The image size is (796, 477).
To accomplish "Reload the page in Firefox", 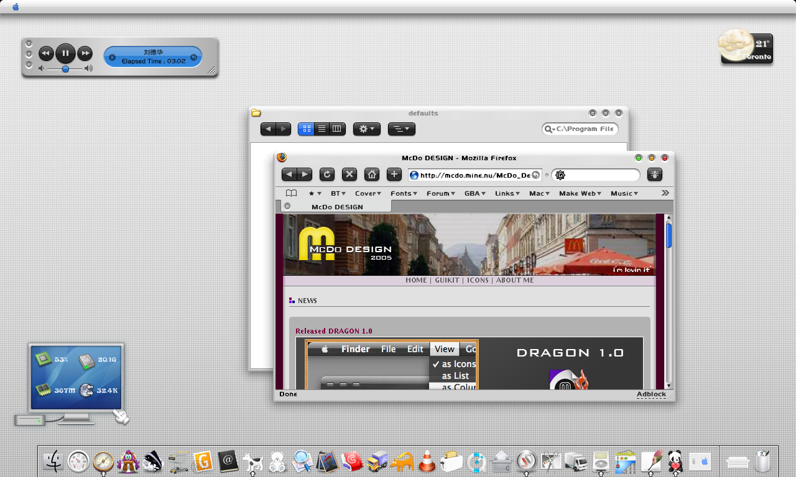I will click(x=327, y=175).
